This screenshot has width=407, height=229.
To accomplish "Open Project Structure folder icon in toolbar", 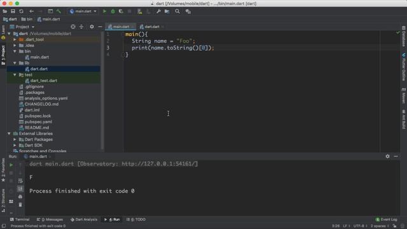I will click(x=167, y=11).
